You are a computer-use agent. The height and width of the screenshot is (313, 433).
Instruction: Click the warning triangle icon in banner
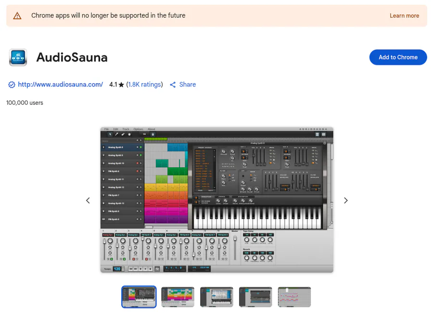(17, 16)
